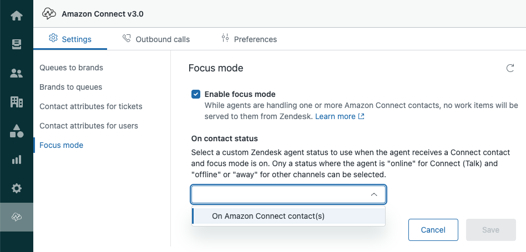
Task: Open the shapes apps icon in sidebar
Action: click(17, 131)
